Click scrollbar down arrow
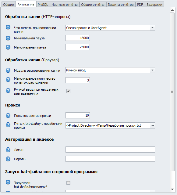This screenshot has width=177, height=195. 172,190
